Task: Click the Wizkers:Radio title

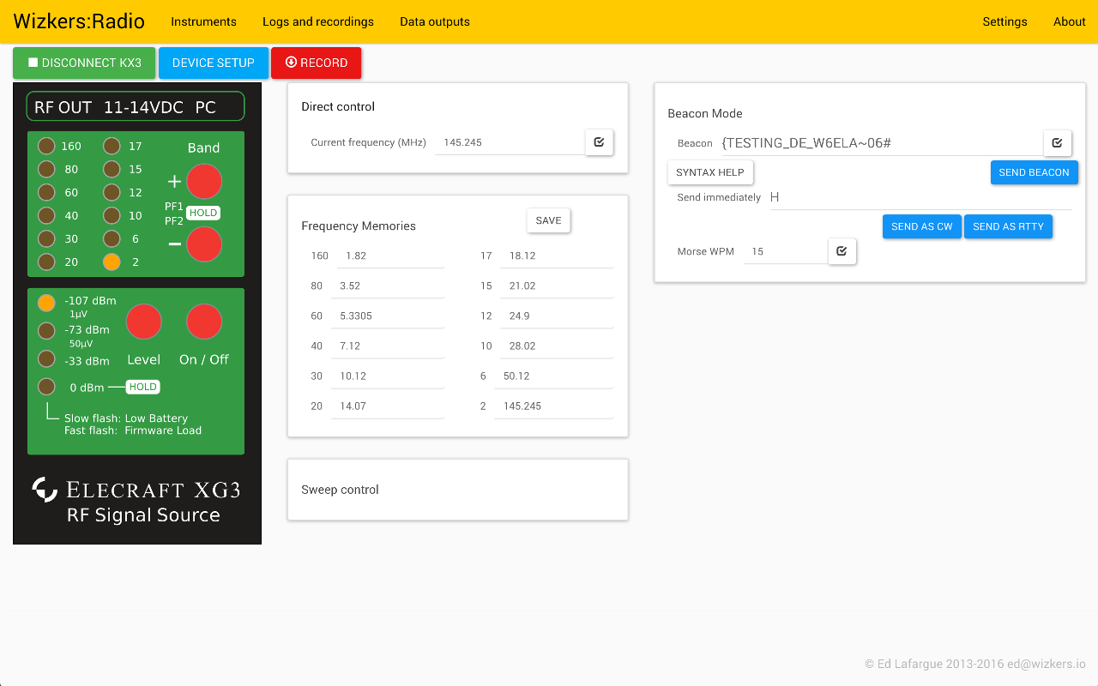Action: 79,21
